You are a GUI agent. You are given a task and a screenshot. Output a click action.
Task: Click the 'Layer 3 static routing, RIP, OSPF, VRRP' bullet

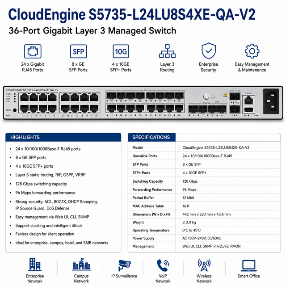point(50,175)
